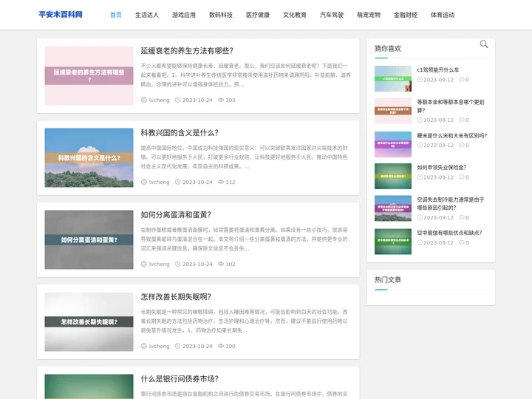Click excerpt text of 怎样改善长期失眠 article

[245, 321]
